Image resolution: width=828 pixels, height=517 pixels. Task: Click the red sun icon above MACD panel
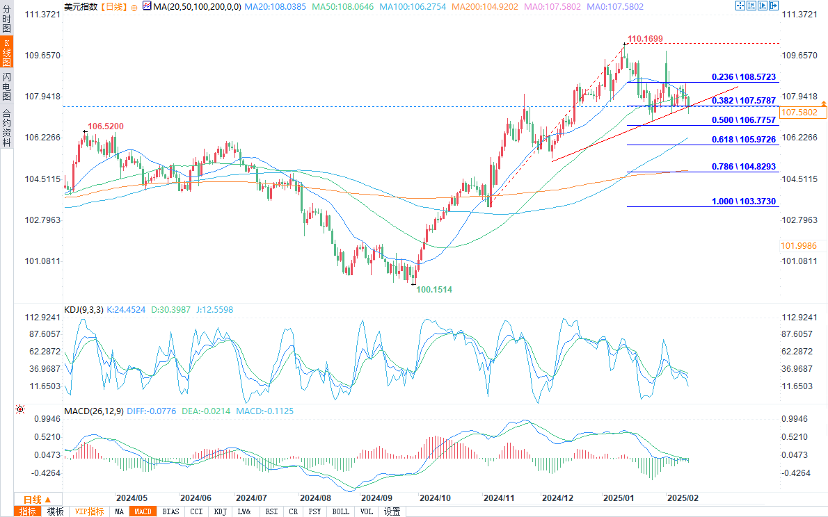19,410
